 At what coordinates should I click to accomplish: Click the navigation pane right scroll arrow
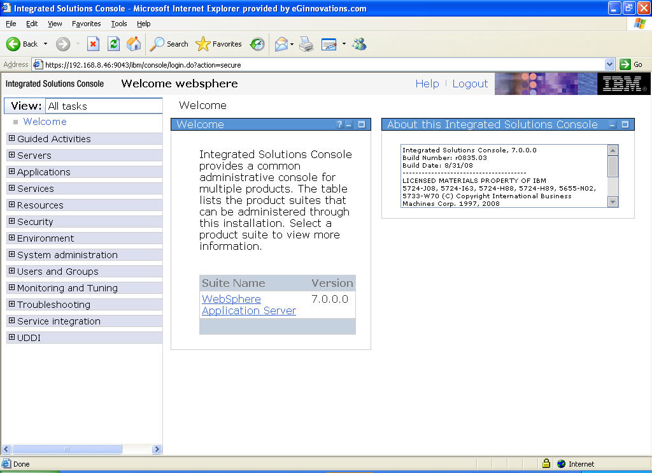[x=157, y=449]
